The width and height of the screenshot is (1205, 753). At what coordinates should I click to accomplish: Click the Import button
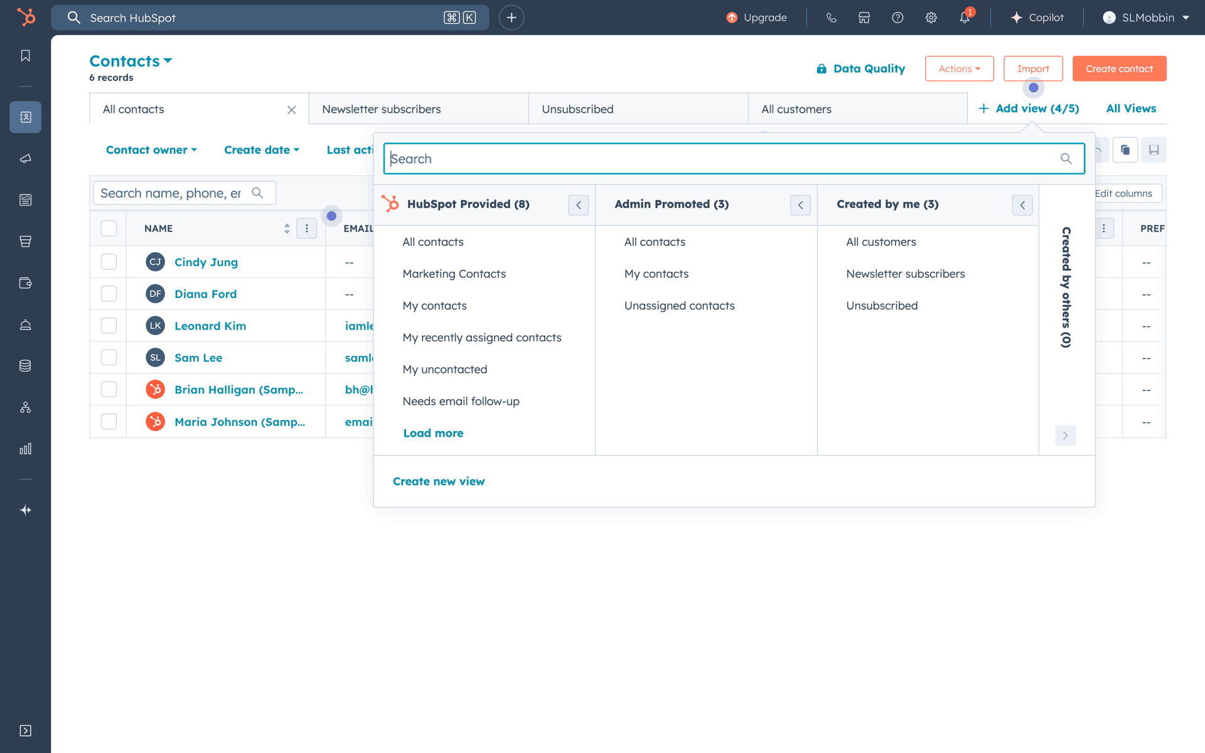coord(1033,68)
